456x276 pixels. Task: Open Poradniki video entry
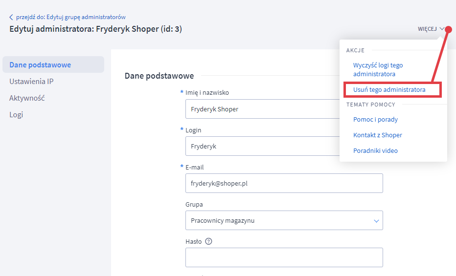click(x=375, y=150)
